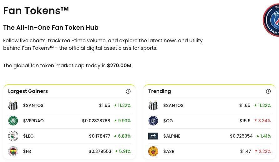This screenshot has width=279, height=162.
Task: Click the Largest Gainers info icon
Action: (x=128, y=91)
